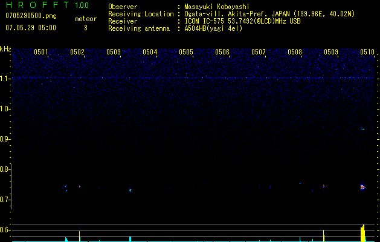
Task: Click the 0504 time marker
Action: pyautogui.click(x=150, y=52)
